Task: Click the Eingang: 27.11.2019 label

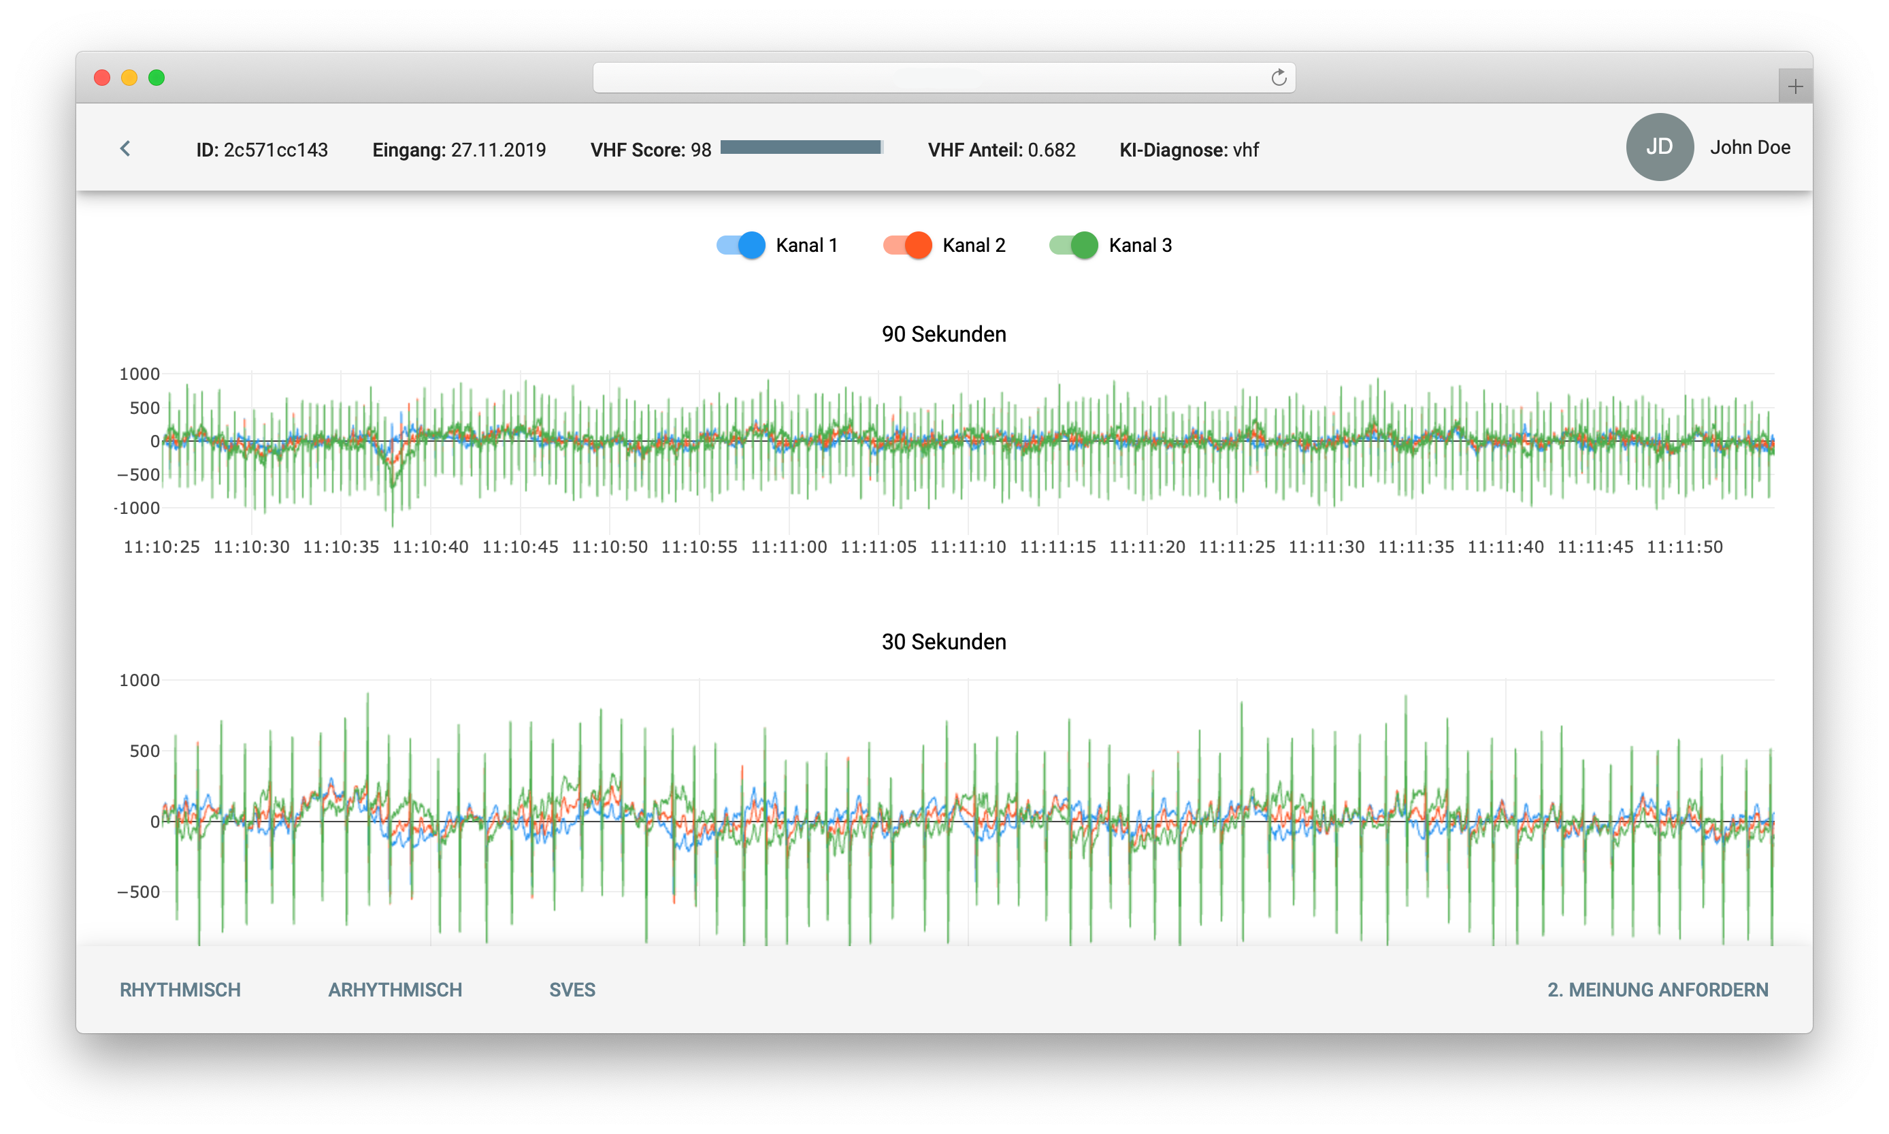Action: click(459, 150)
